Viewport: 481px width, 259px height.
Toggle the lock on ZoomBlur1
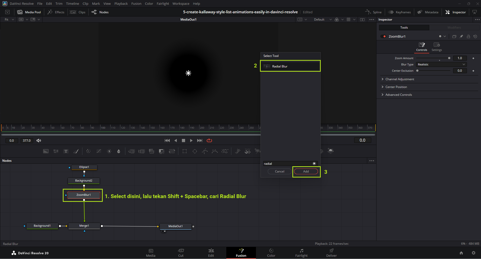(x=468, y=36)
